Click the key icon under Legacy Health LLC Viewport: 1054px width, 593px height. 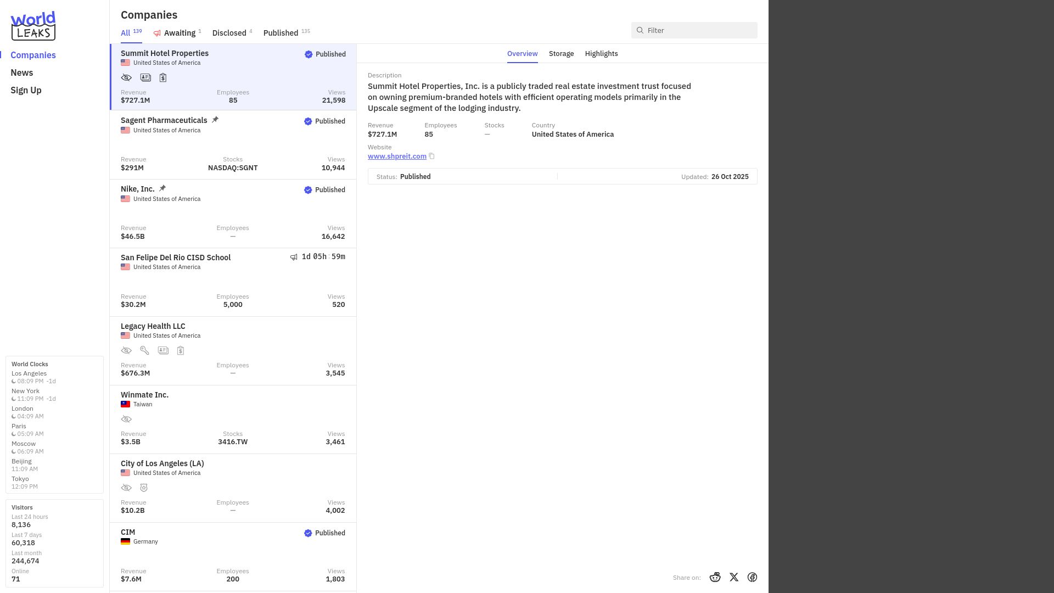tap(144, 350)
